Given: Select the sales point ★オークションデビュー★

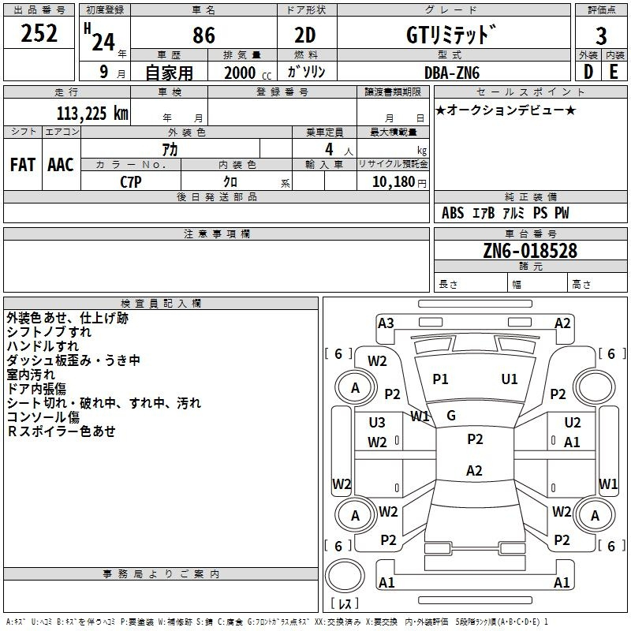Looking at the screenshot, I should tap(506, 110).
